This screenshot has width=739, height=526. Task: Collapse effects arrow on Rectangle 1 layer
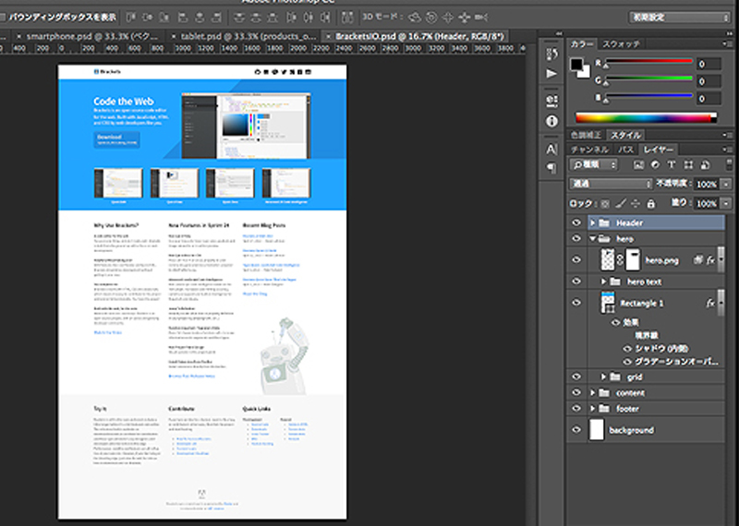(720, 304)
